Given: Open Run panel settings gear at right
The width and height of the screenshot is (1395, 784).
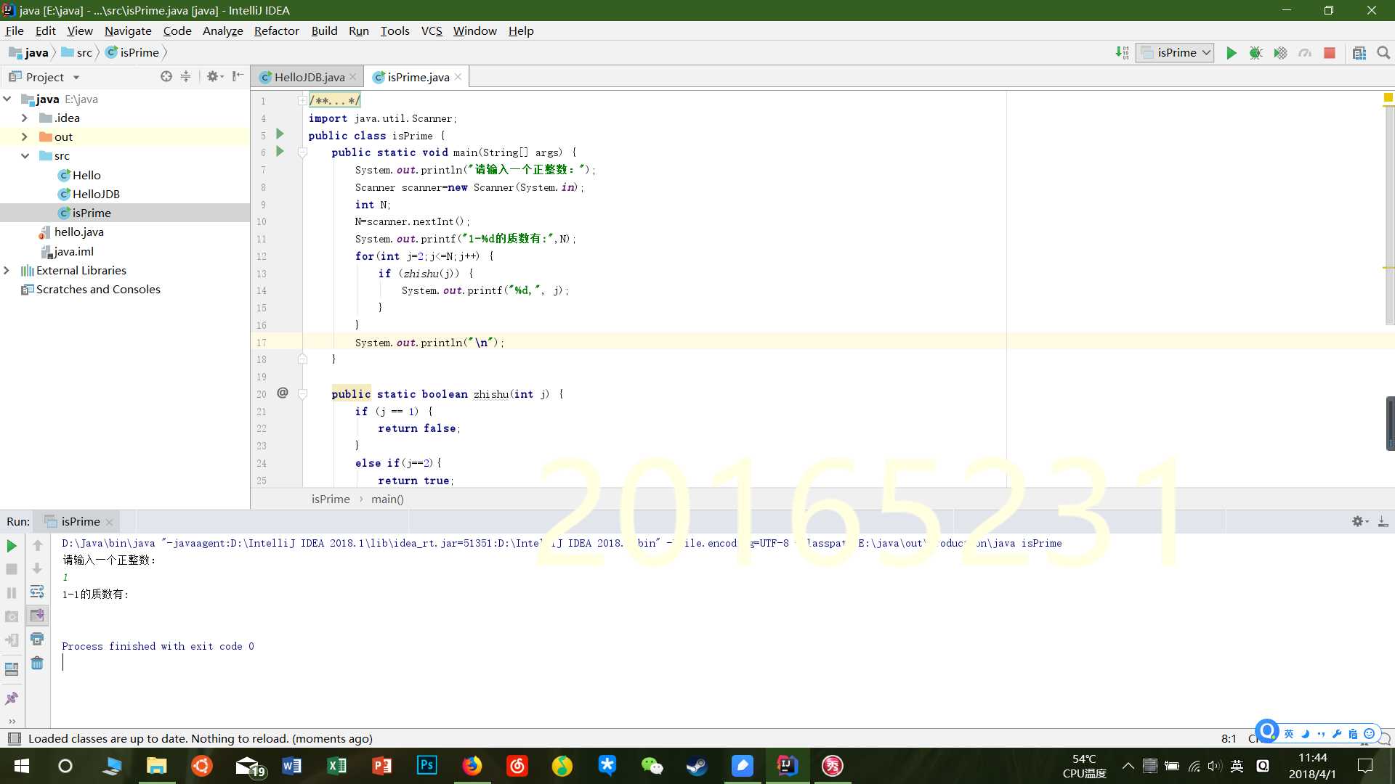Looking at the screenshot, I should coord(1359,521).
